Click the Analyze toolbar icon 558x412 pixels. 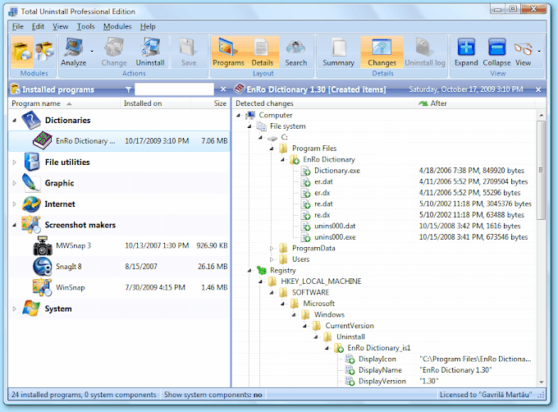(74, 52)
